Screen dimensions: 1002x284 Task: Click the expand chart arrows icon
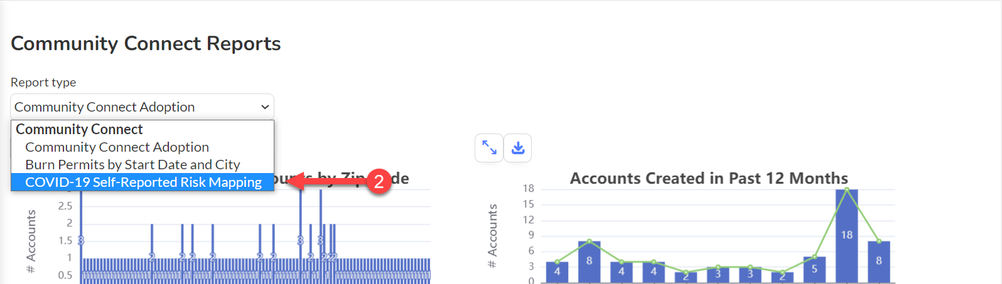pyautogui.click(x=489, y=148)
